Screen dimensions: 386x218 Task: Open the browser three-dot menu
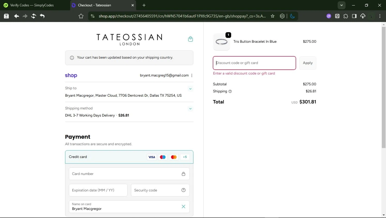380,16
